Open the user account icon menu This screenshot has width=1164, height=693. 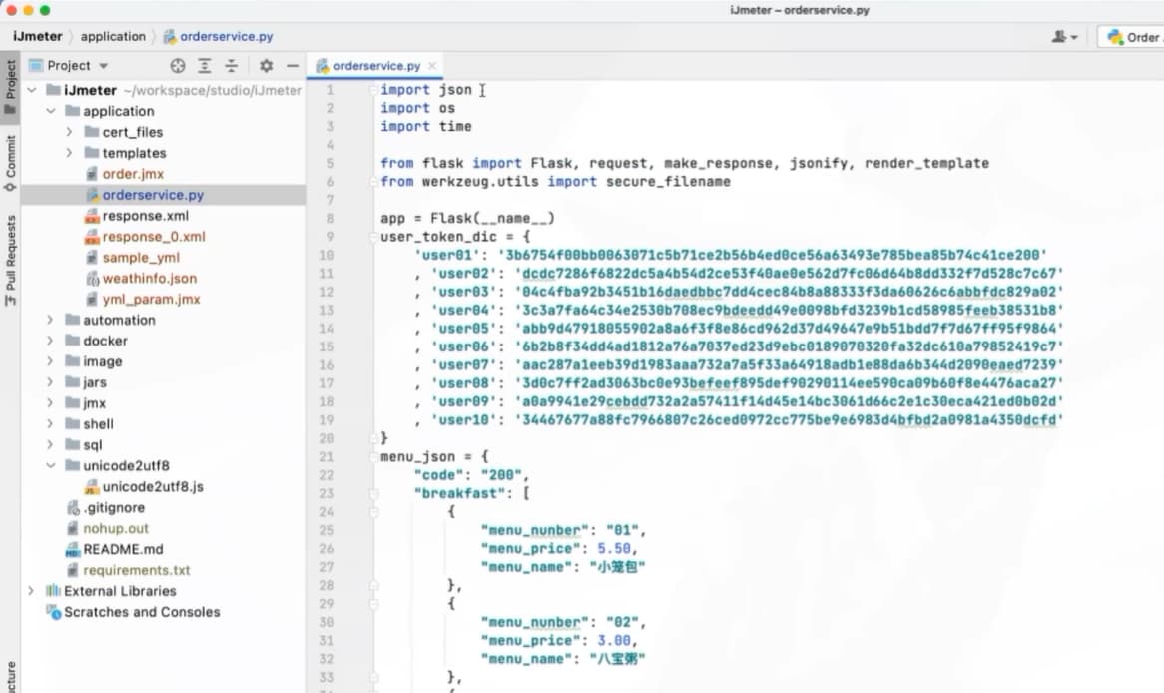pyautogui.click(x=1064, y=36)
